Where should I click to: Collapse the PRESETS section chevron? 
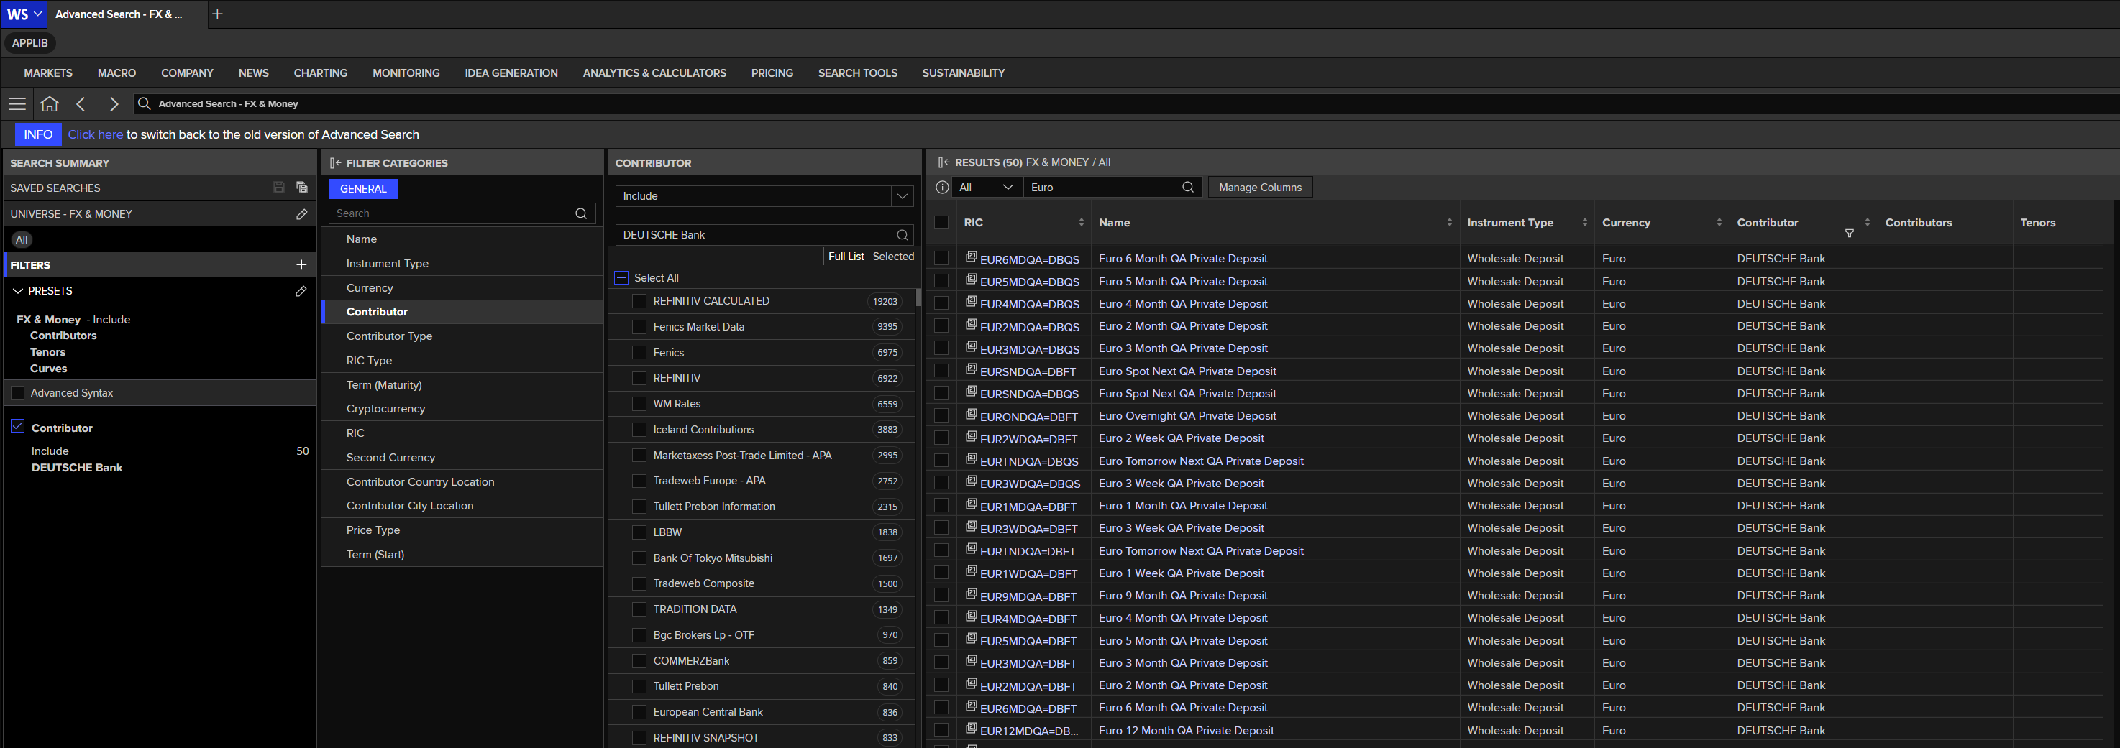click(17, 291)
